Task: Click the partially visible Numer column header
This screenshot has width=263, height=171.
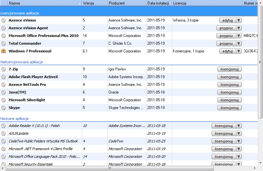Action: [x=250, y=3]
